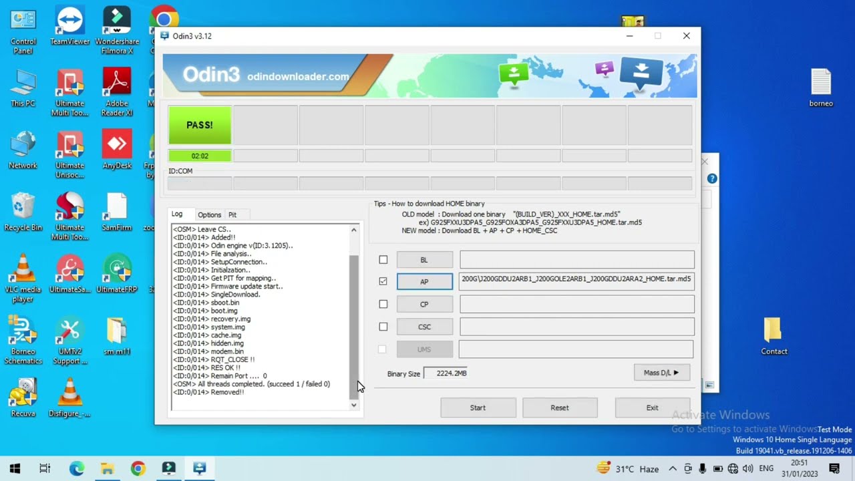Open Adobe Reader XI shortcut

(x=117, y=93)
